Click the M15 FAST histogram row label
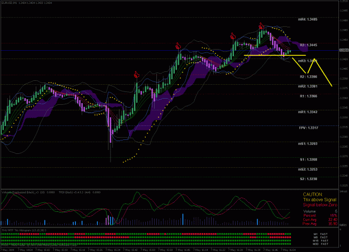The width and height of the screenshot is (349, 252). pos(321,241)
